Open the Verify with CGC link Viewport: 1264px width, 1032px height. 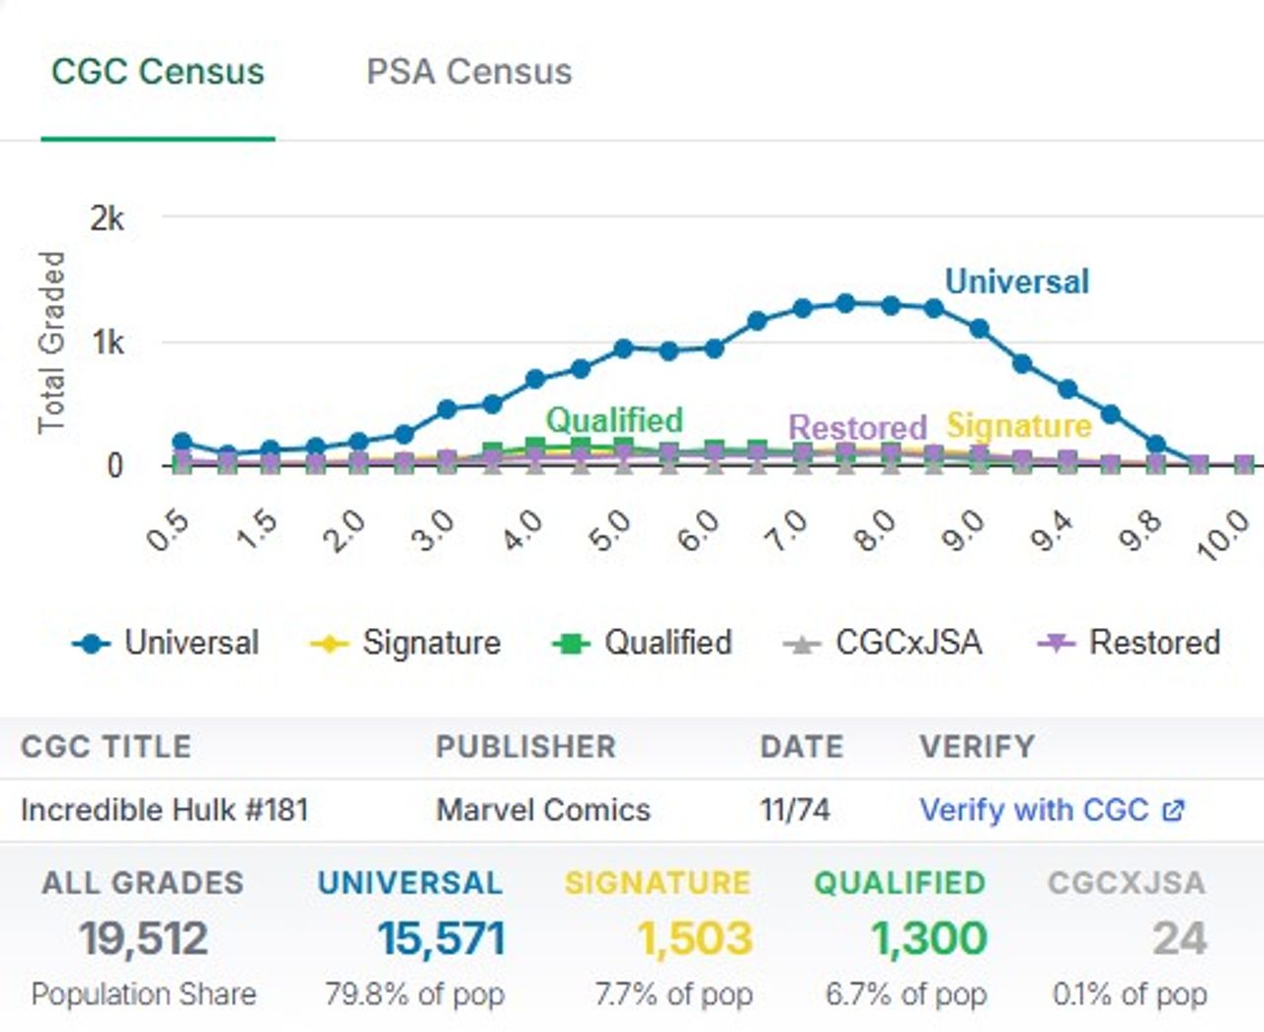pos(1033,810)
